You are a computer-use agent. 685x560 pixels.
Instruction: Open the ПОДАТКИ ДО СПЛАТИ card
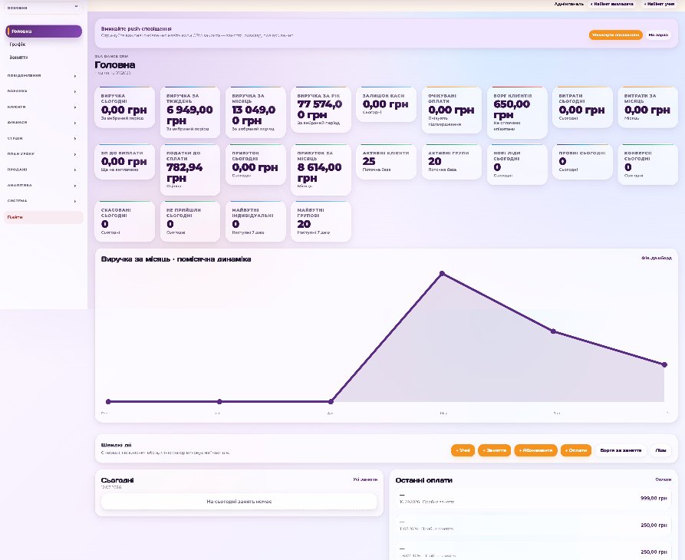190,170
